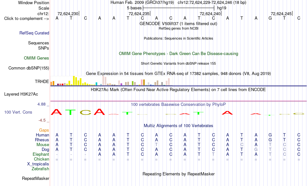Click the TRHDE gene label
Screen dimensions: 307x186
click(x=42, y=81)
